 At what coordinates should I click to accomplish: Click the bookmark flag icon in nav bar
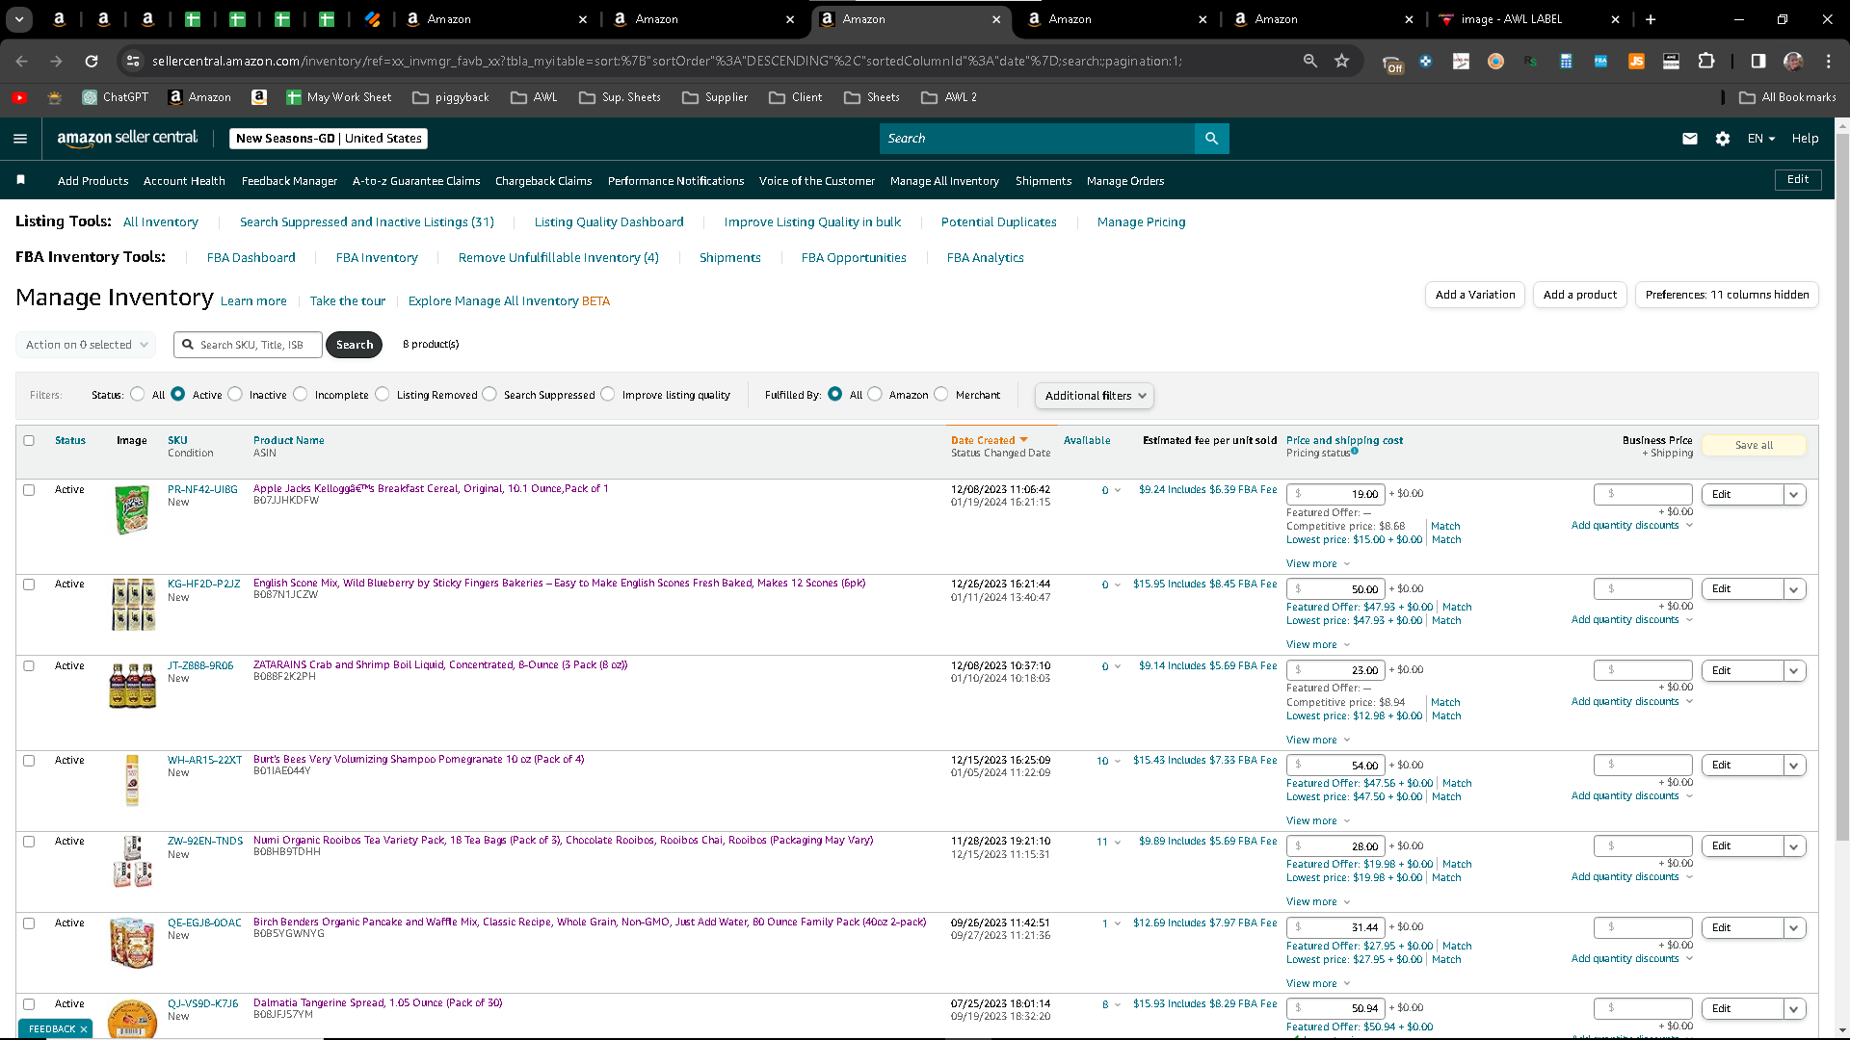(x=20, y=180)
